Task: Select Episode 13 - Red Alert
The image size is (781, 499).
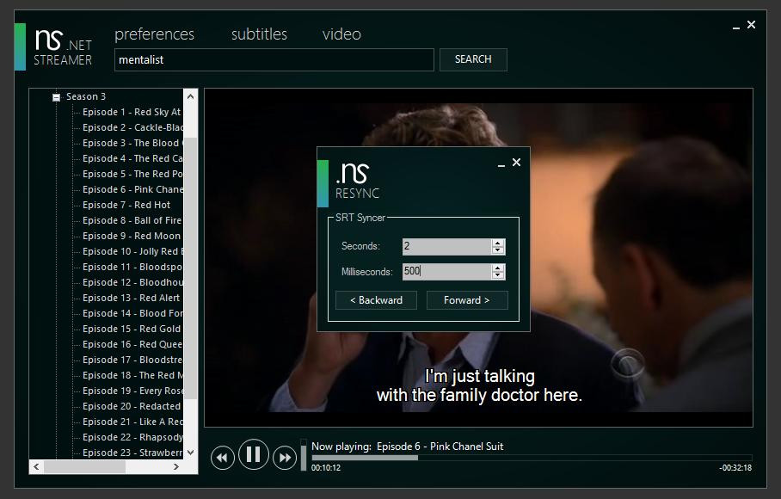Action: 131,298
